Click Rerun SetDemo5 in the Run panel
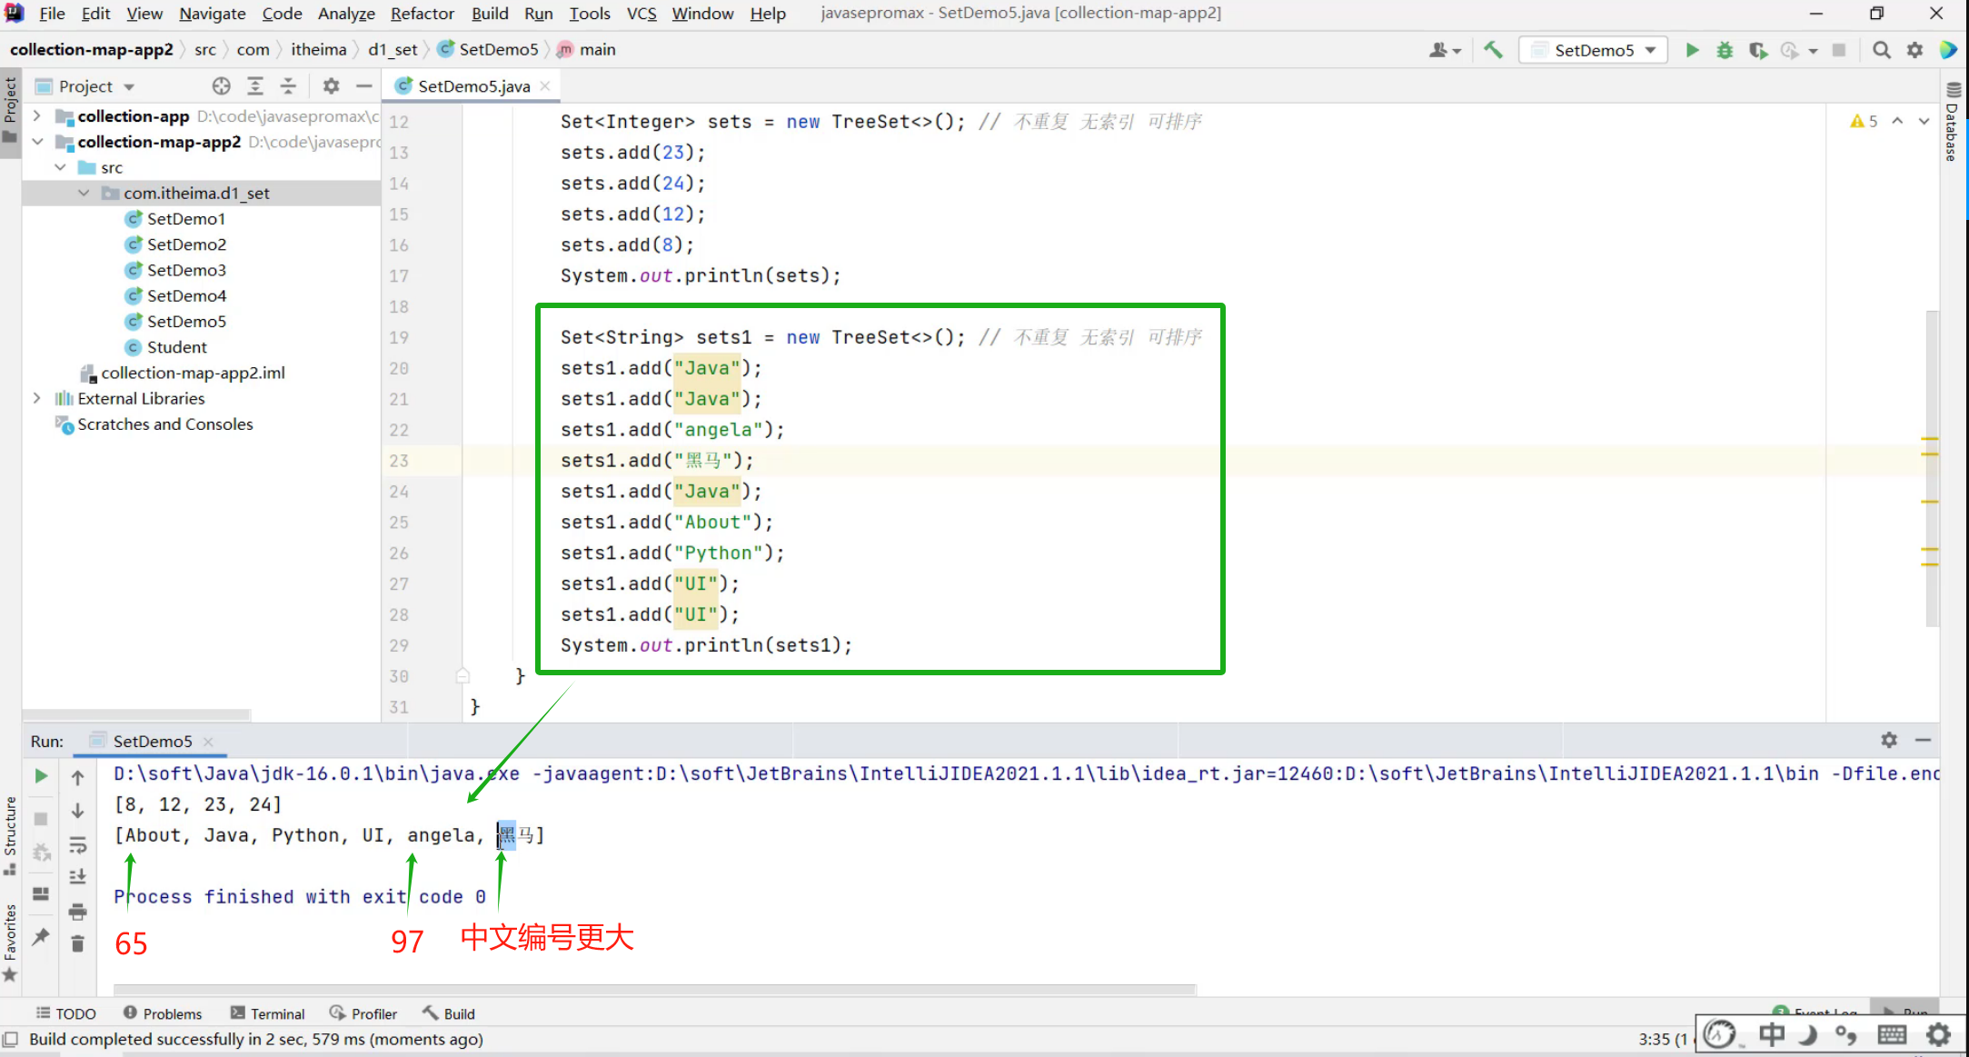This screenshot has height=1057, width=1969. point(41,775)
